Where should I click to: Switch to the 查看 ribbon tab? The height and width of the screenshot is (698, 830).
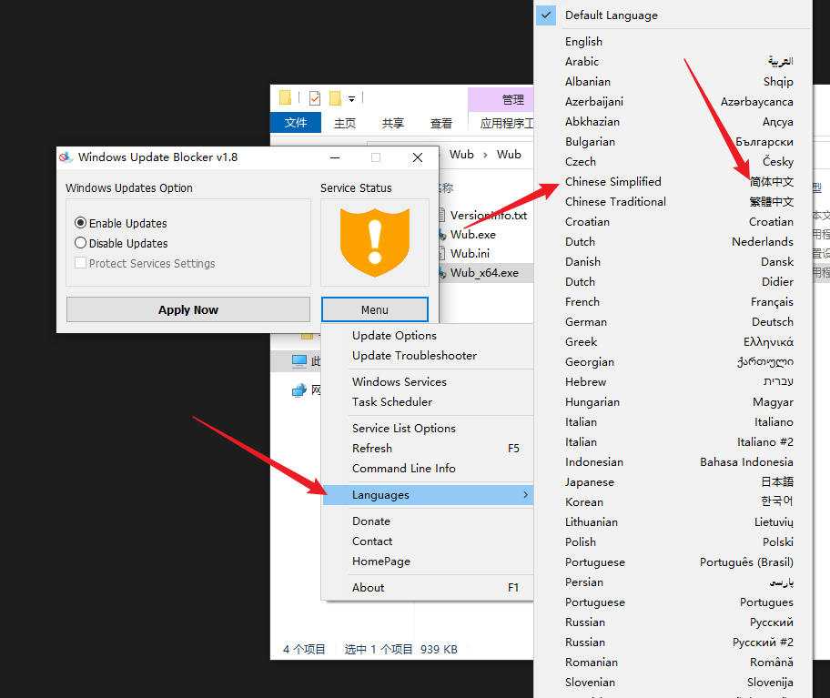tap(440, 123)
